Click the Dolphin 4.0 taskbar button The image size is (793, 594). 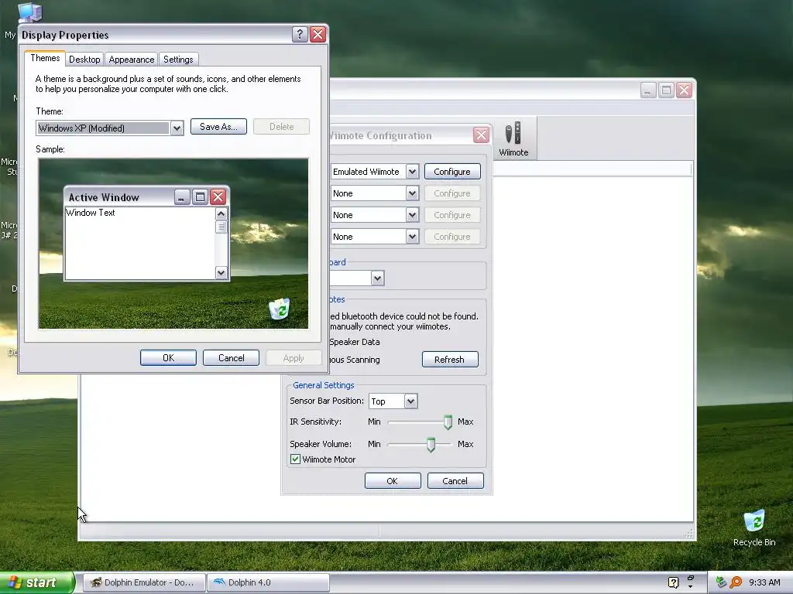click(x=268, y=582)
